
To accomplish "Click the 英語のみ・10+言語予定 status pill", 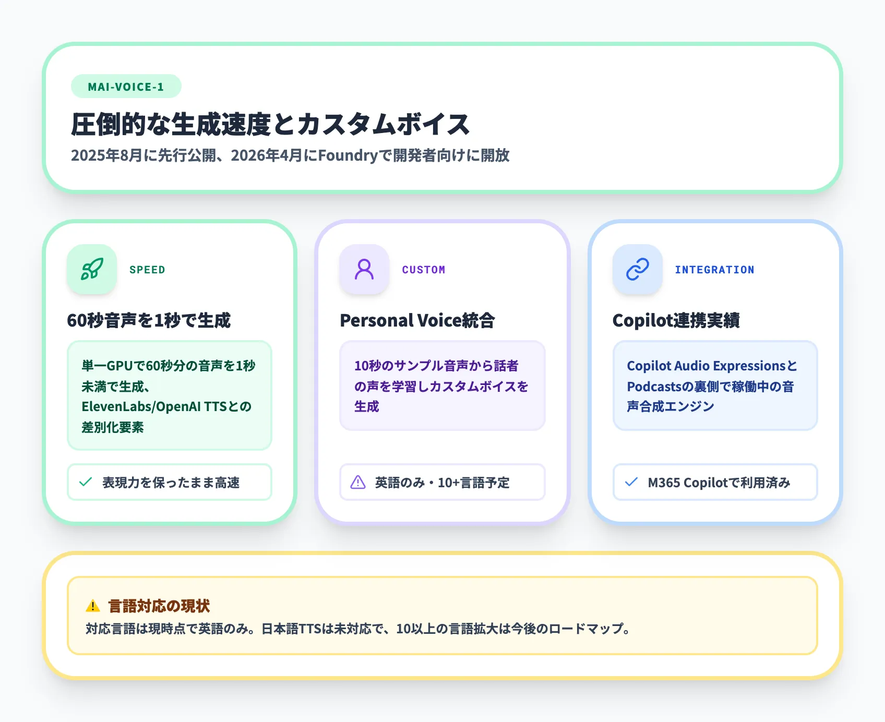I will point(442,482).
